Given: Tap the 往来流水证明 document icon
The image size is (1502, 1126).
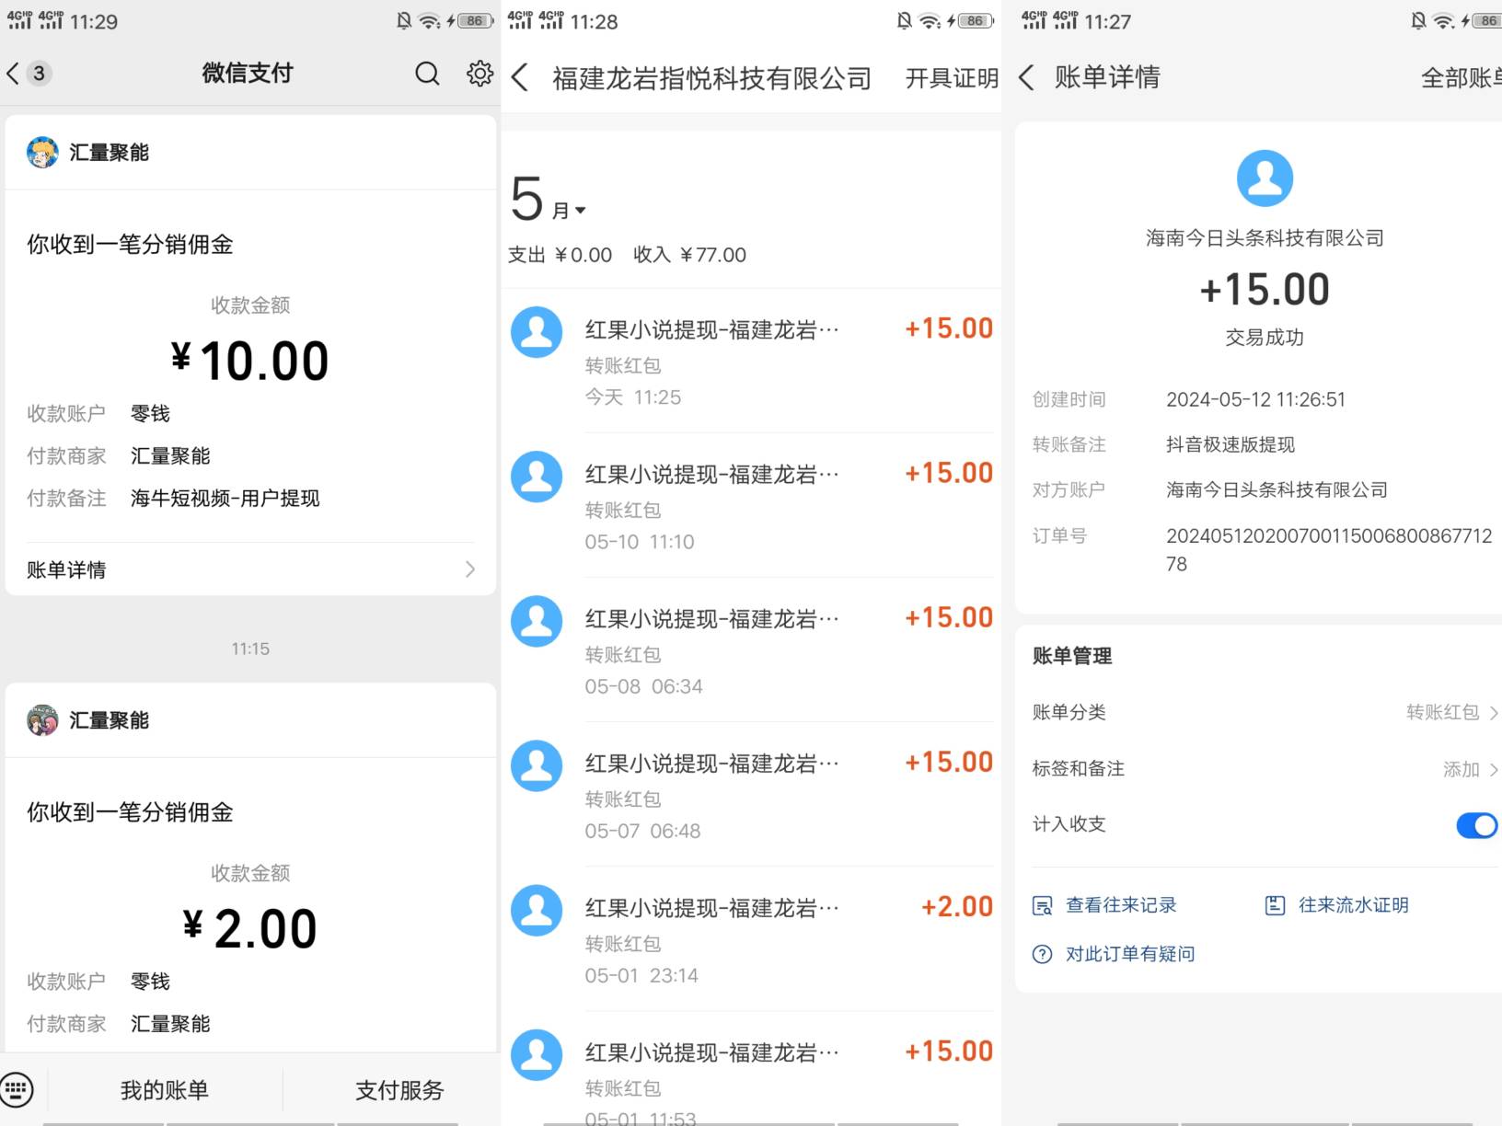Looking at the screenshot, I should 1275,906.
